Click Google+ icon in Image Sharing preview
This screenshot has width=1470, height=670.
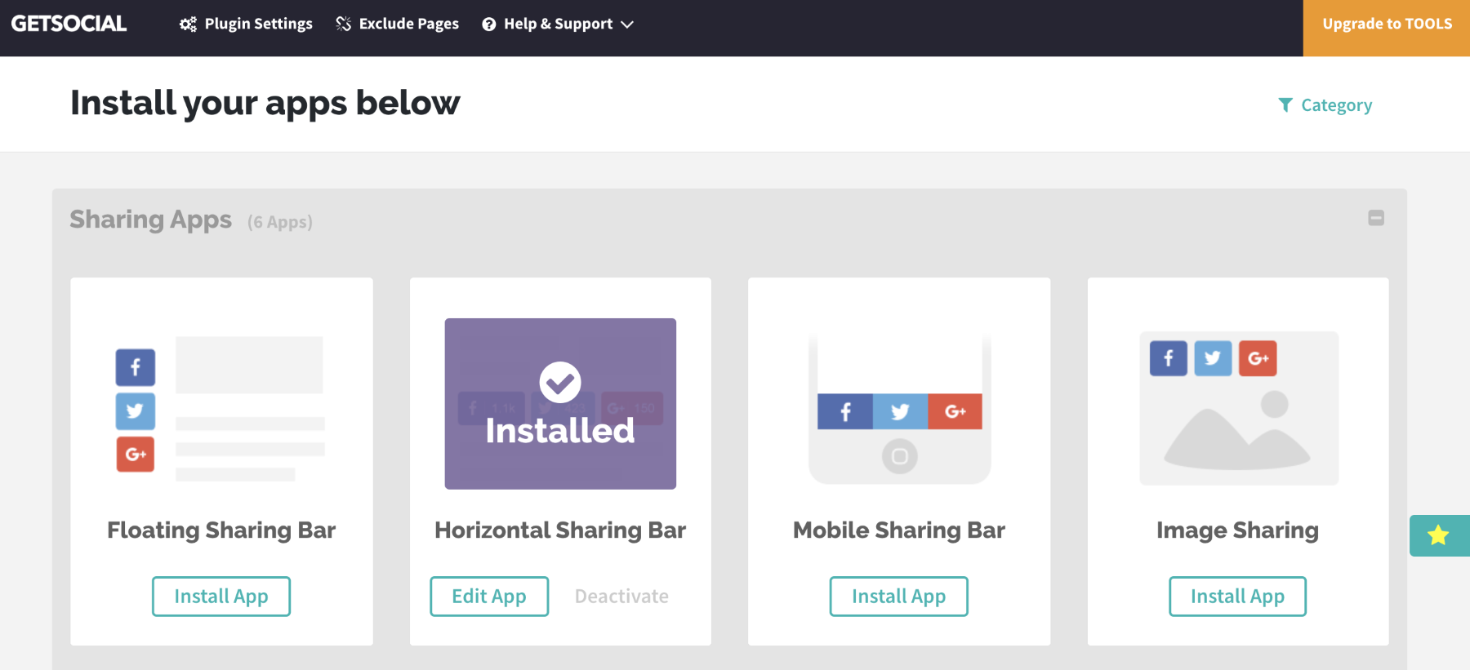pyautogui.click(x=1258, y=358)
